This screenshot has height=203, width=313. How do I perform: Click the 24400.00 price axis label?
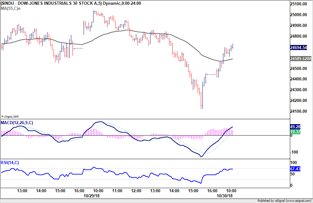coord(298,79)
